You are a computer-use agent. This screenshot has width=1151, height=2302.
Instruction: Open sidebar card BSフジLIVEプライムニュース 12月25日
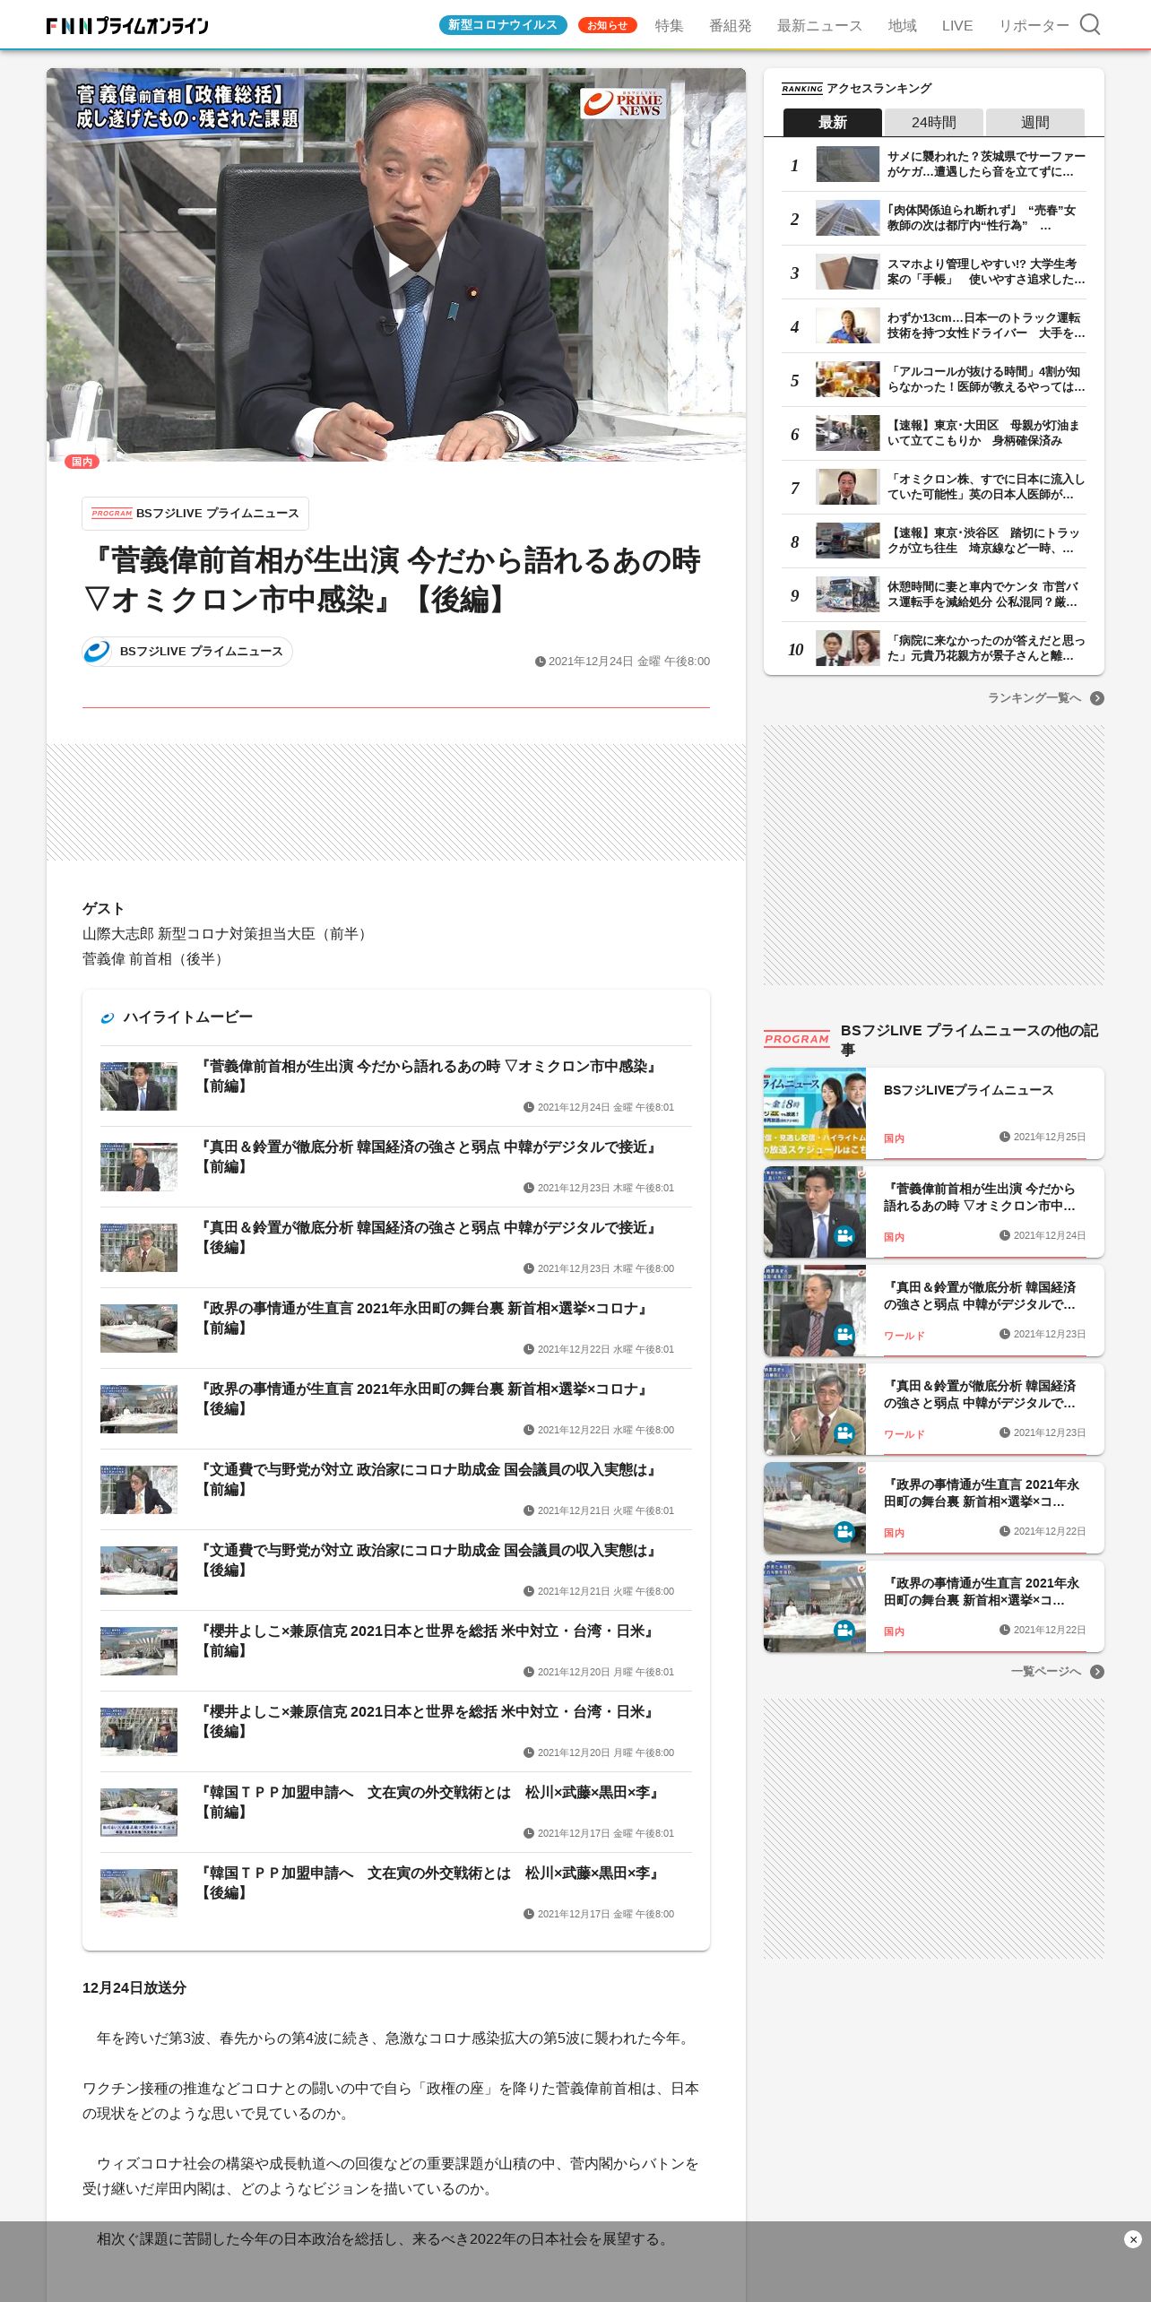pyautogui.click(x=934, y=1113)
